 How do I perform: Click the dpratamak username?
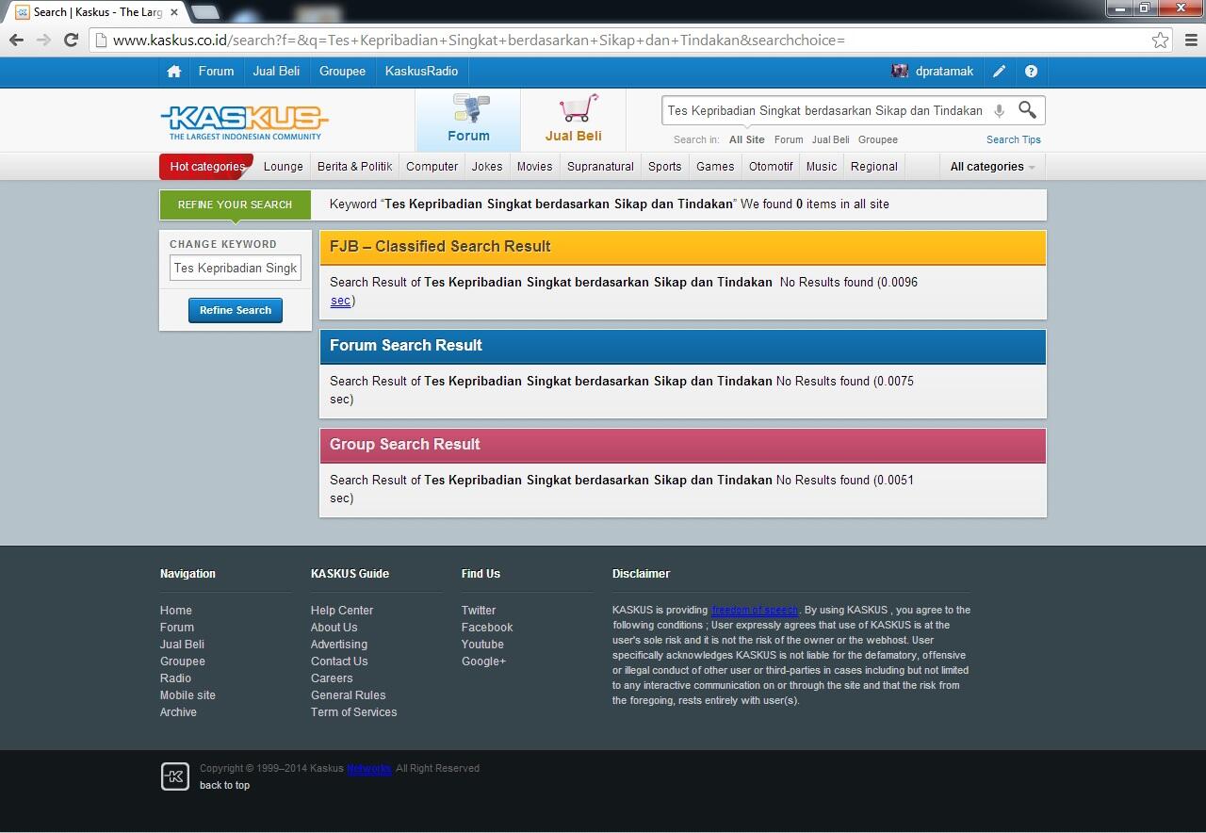(x=944, y=72)
